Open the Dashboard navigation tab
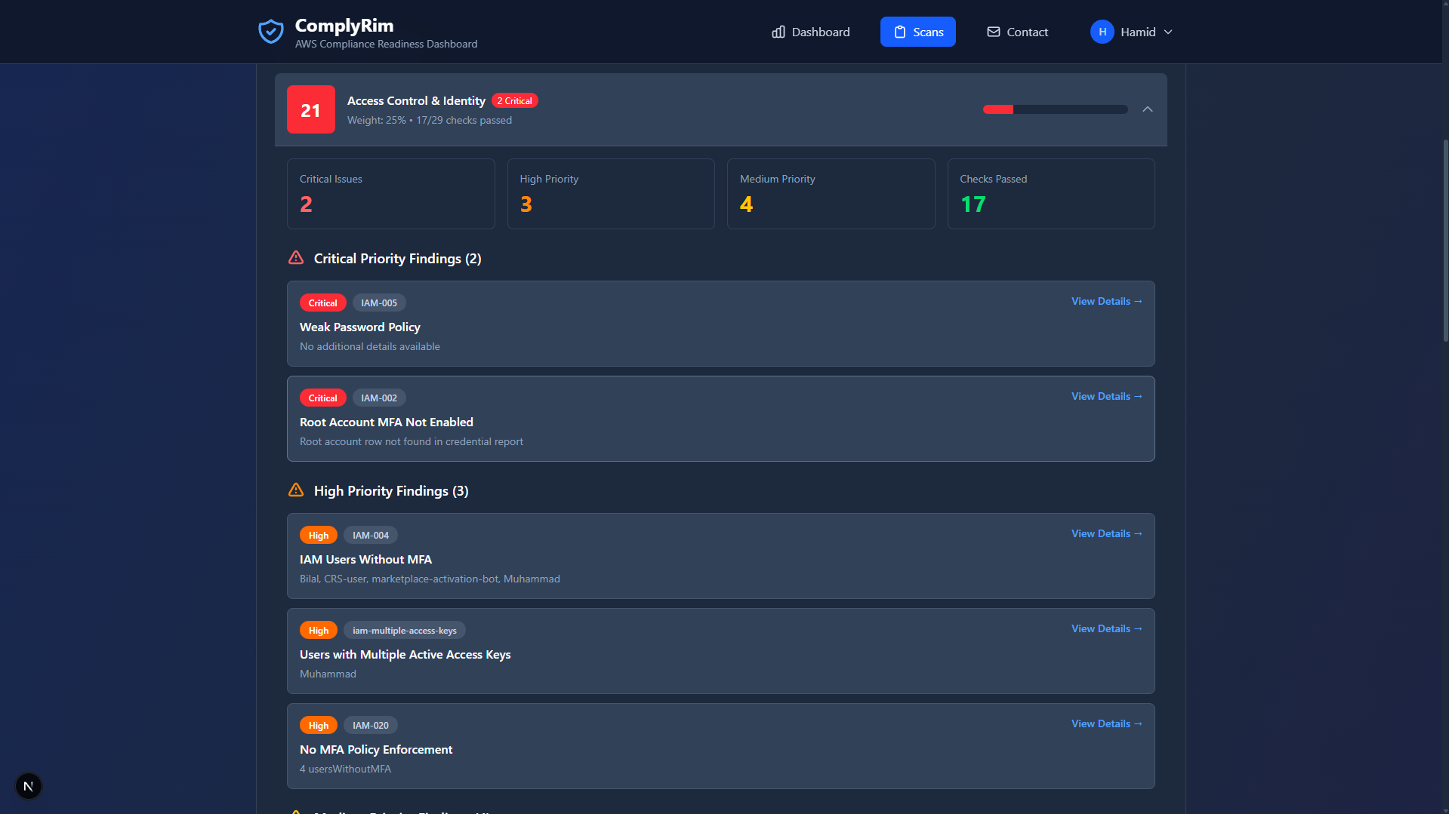This screenshot has height=814, width=1449. pyautogui.click(x=810, y=32)
